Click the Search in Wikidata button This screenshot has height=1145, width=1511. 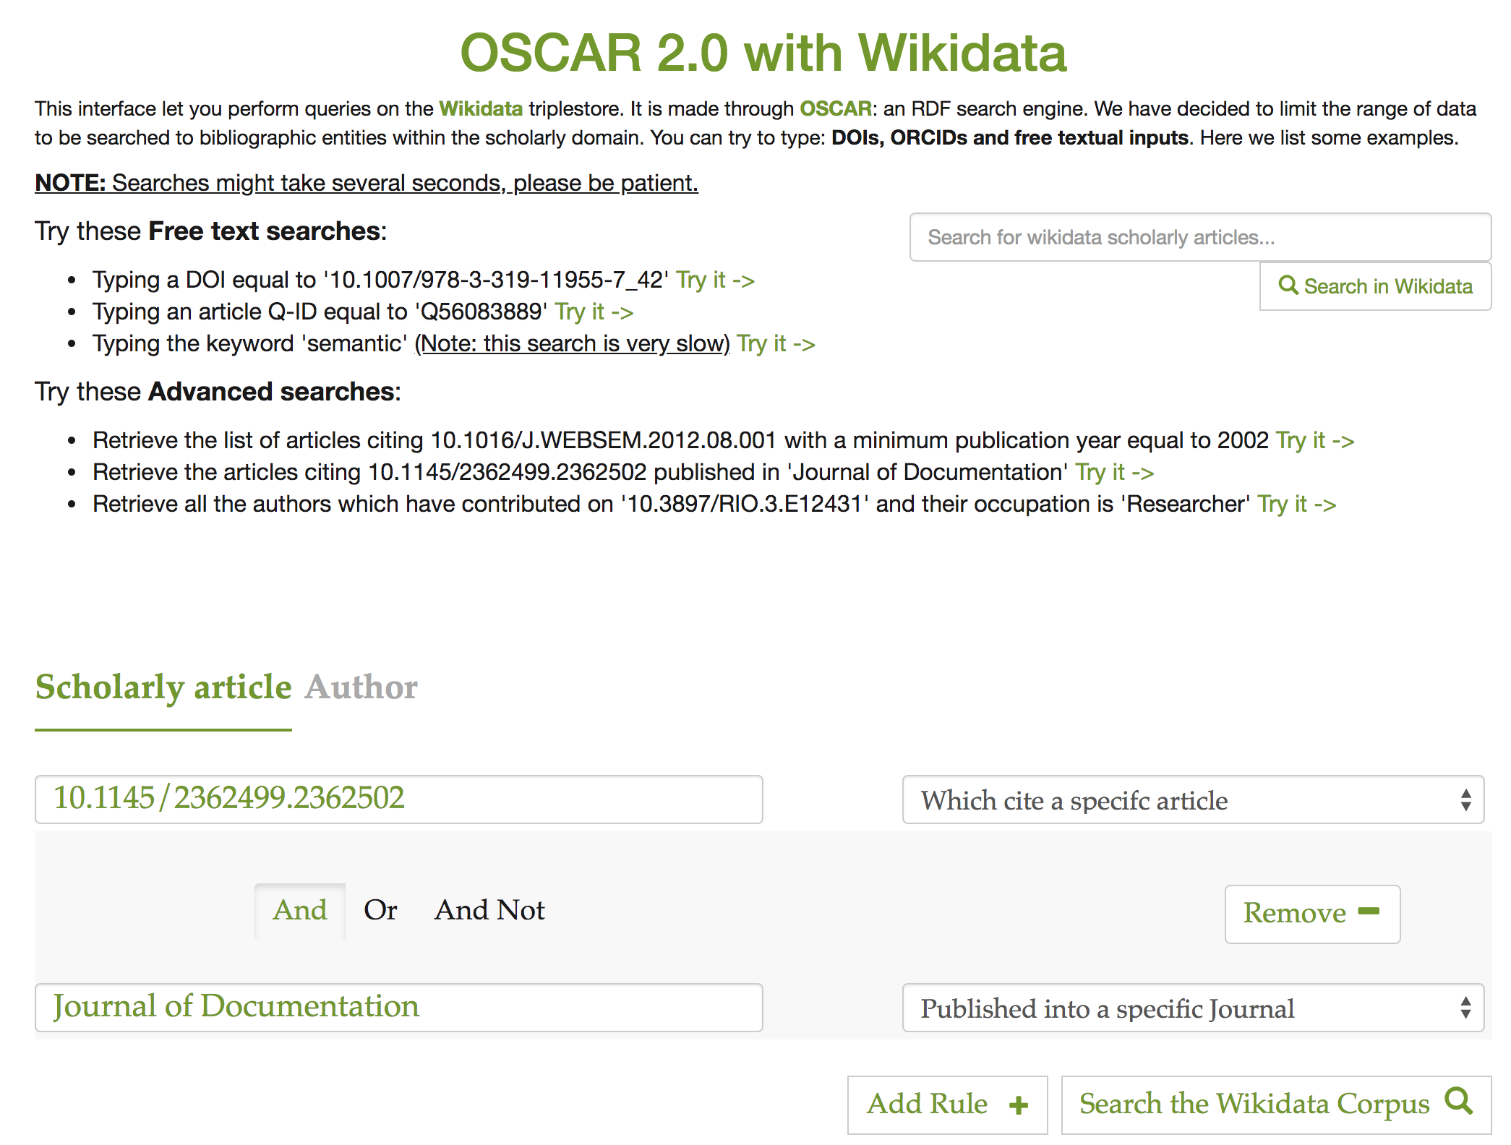point(1375,286)
